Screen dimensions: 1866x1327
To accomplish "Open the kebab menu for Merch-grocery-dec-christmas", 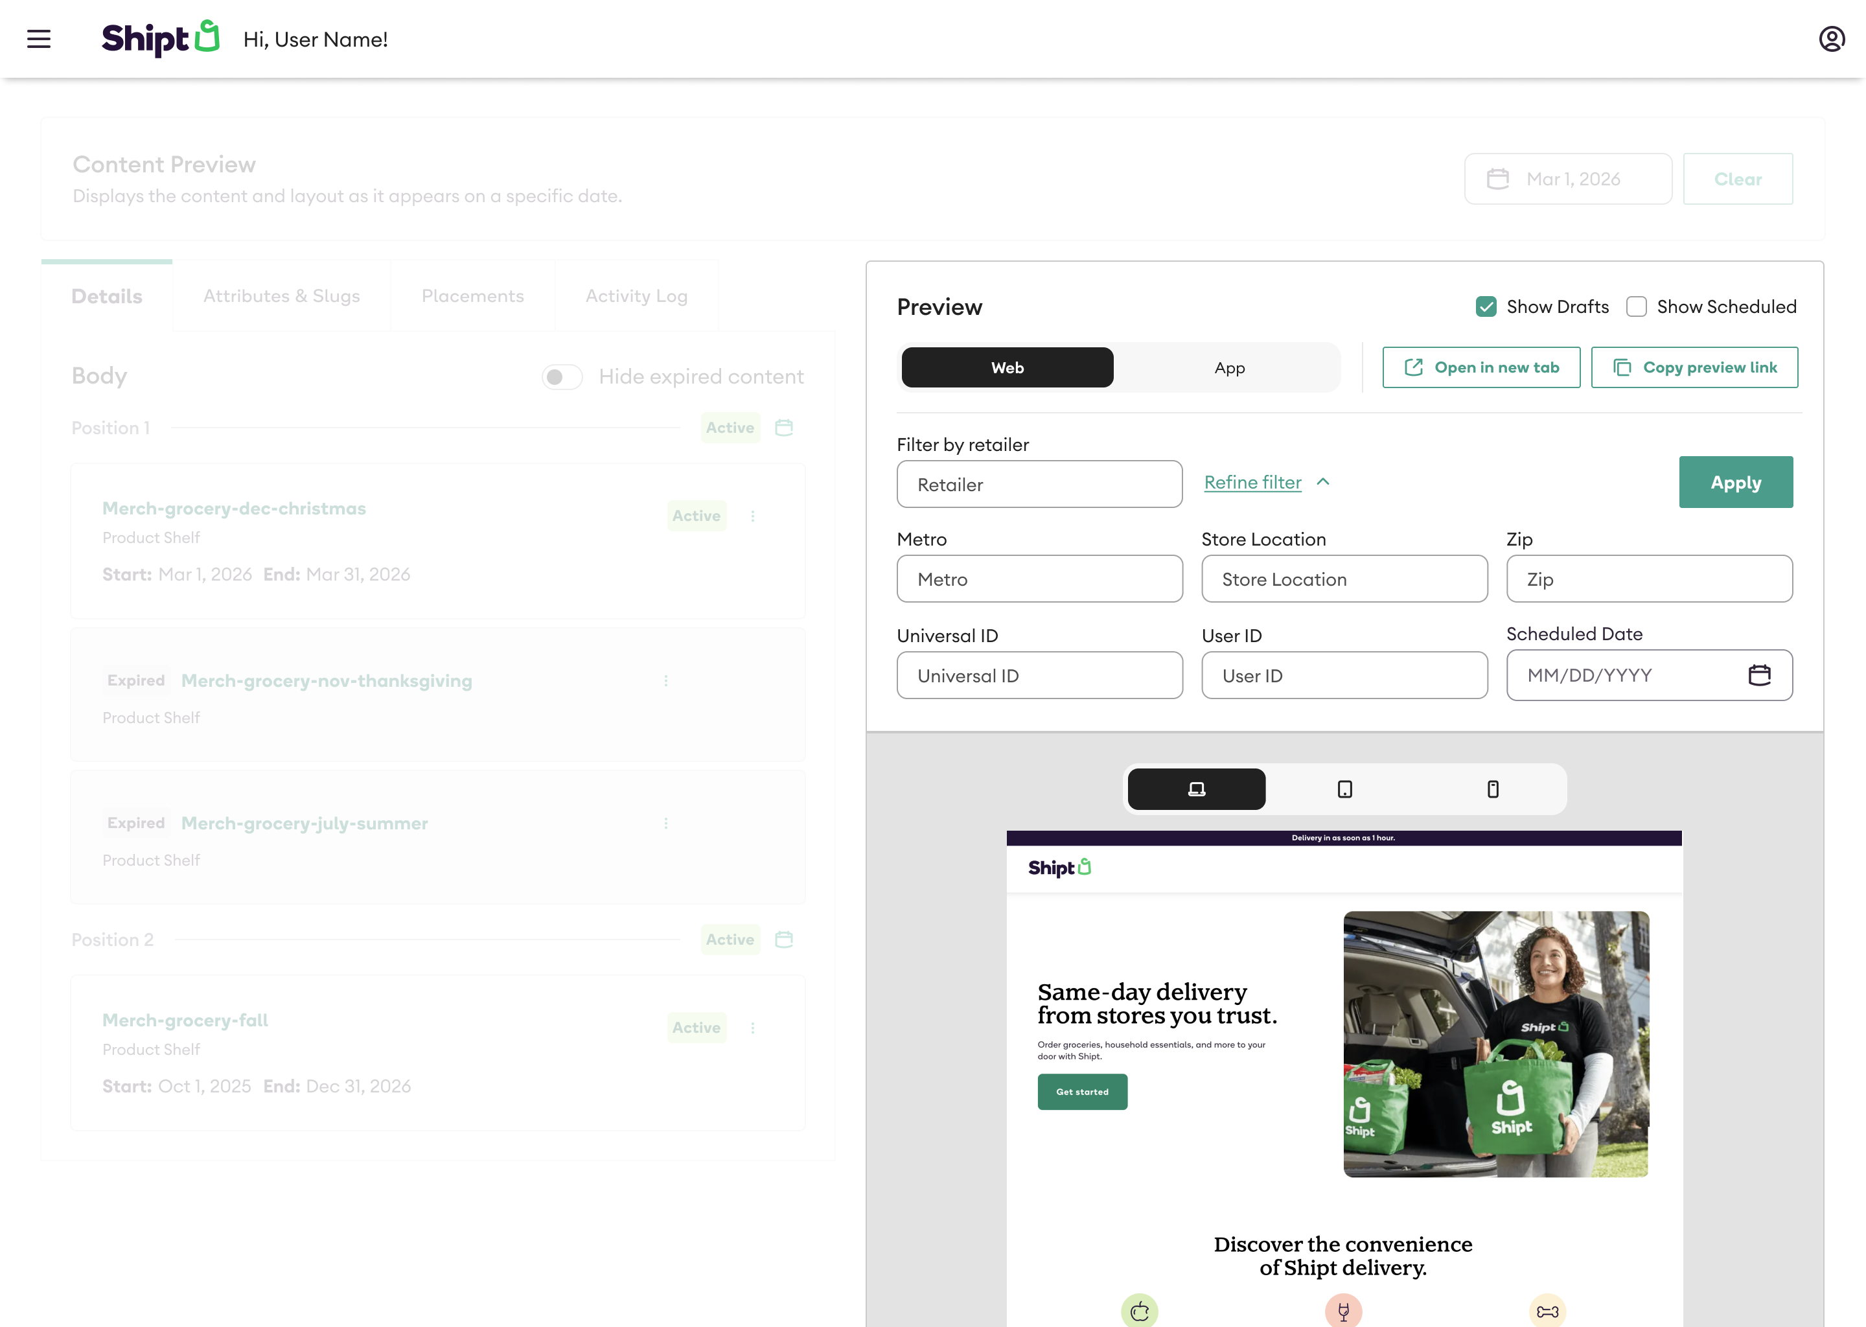I will [752, 516].
